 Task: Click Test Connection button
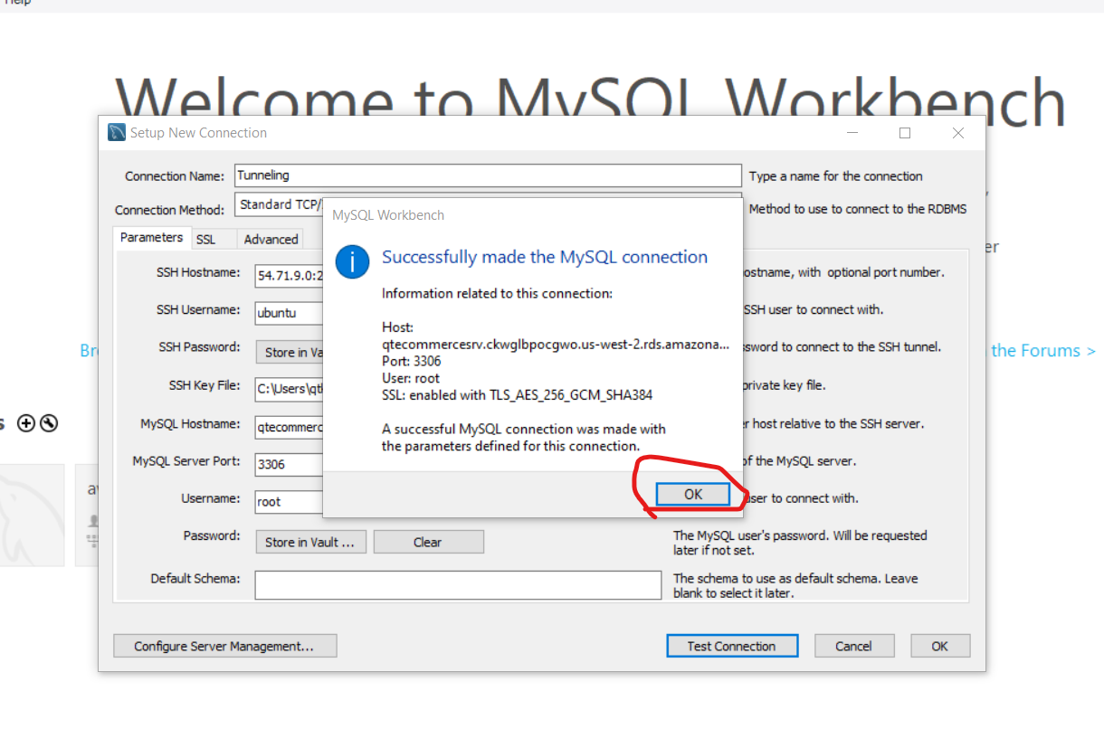tap(731, 646)
